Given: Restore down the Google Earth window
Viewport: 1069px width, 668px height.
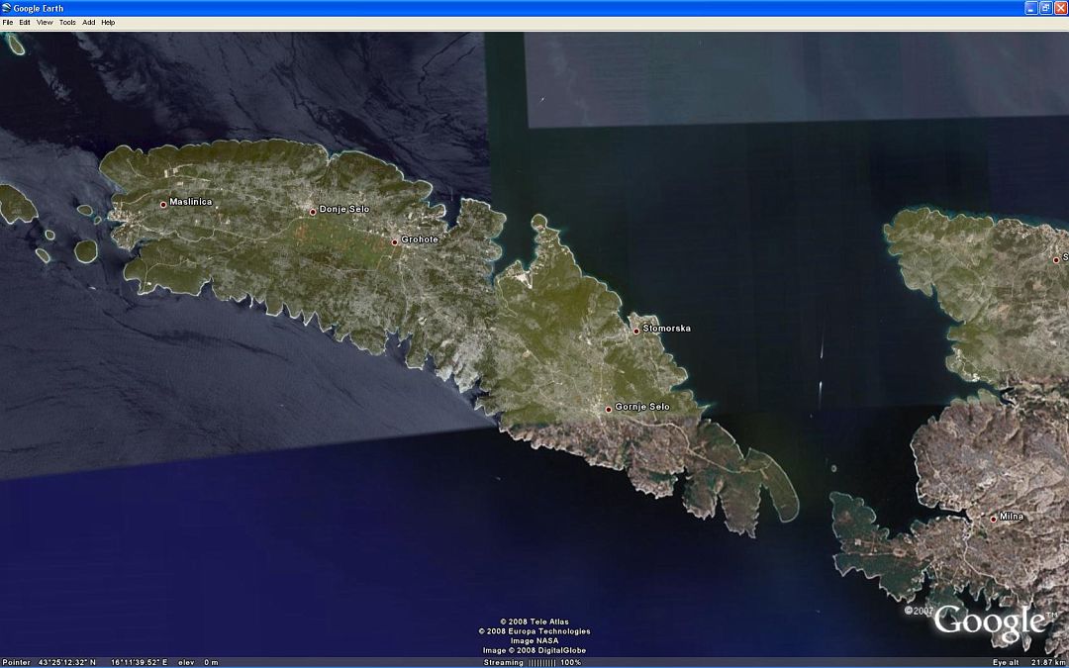Looking at the screenshot, I should (x=1045, y=8).
